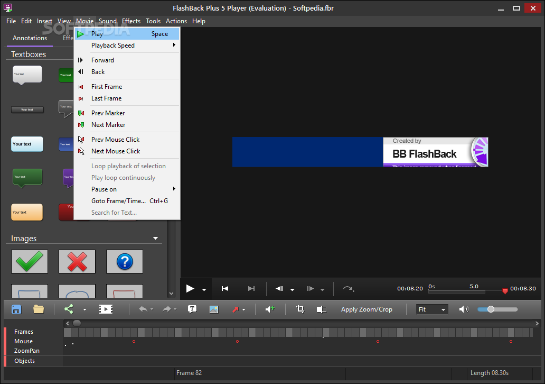The width and height of the screenshot is (545, 384).
Task: Select Forward in the Movie menu
Action: (x=127, y=60)
